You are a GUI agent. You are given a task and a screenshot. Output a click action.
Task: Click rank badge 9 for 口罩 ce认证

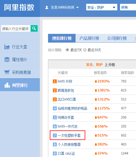(x=55, y=153)
